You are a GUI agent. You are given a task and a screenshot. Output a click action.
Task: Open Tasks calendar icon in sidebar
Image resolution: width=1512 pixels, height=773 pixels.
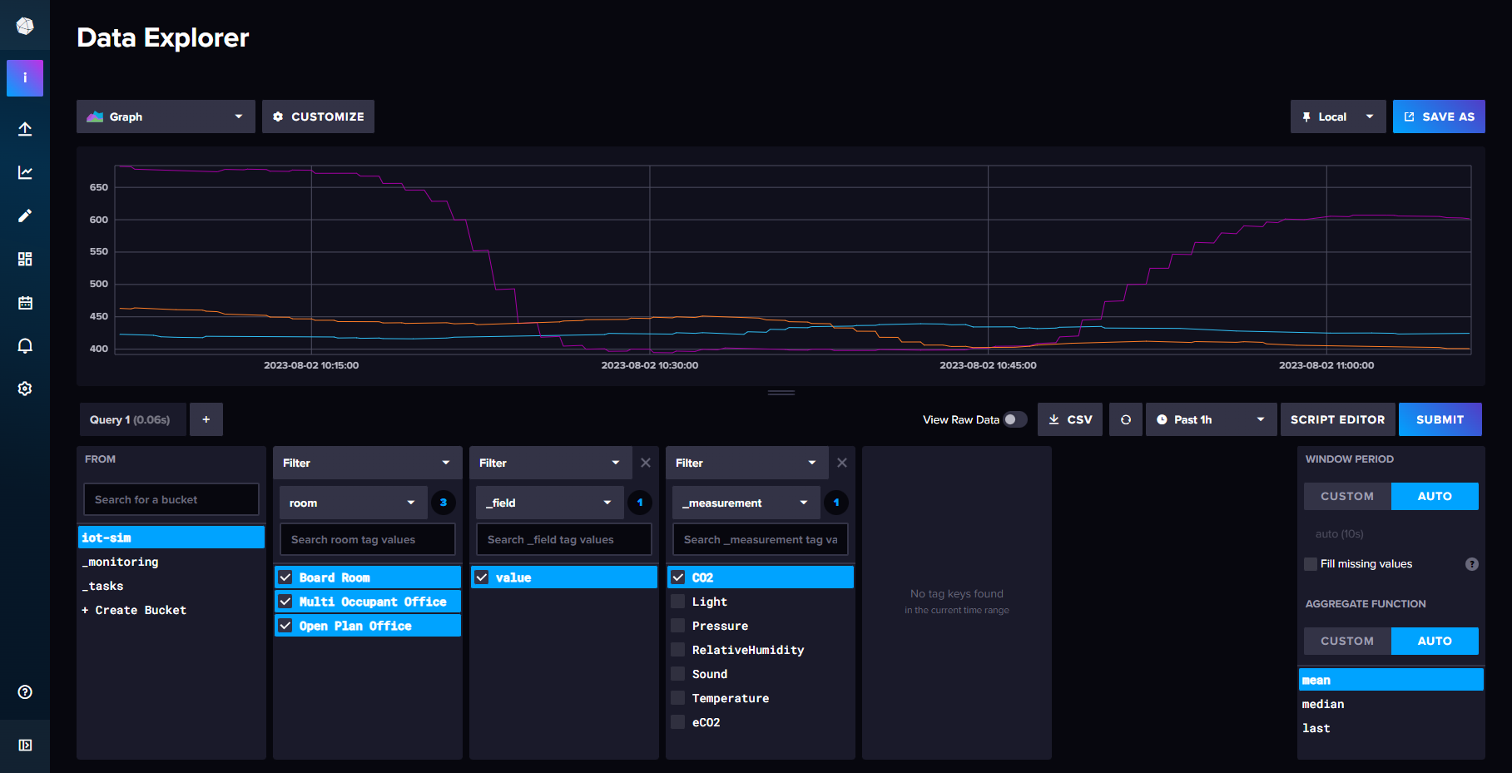click(x=25, y=302)
